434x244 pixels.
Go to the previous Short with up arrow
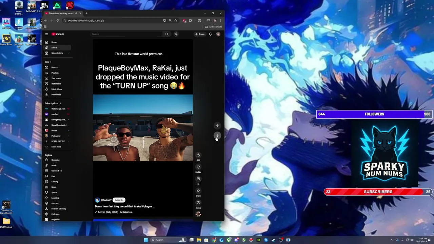pyautogui.click(x=217, y=126)
